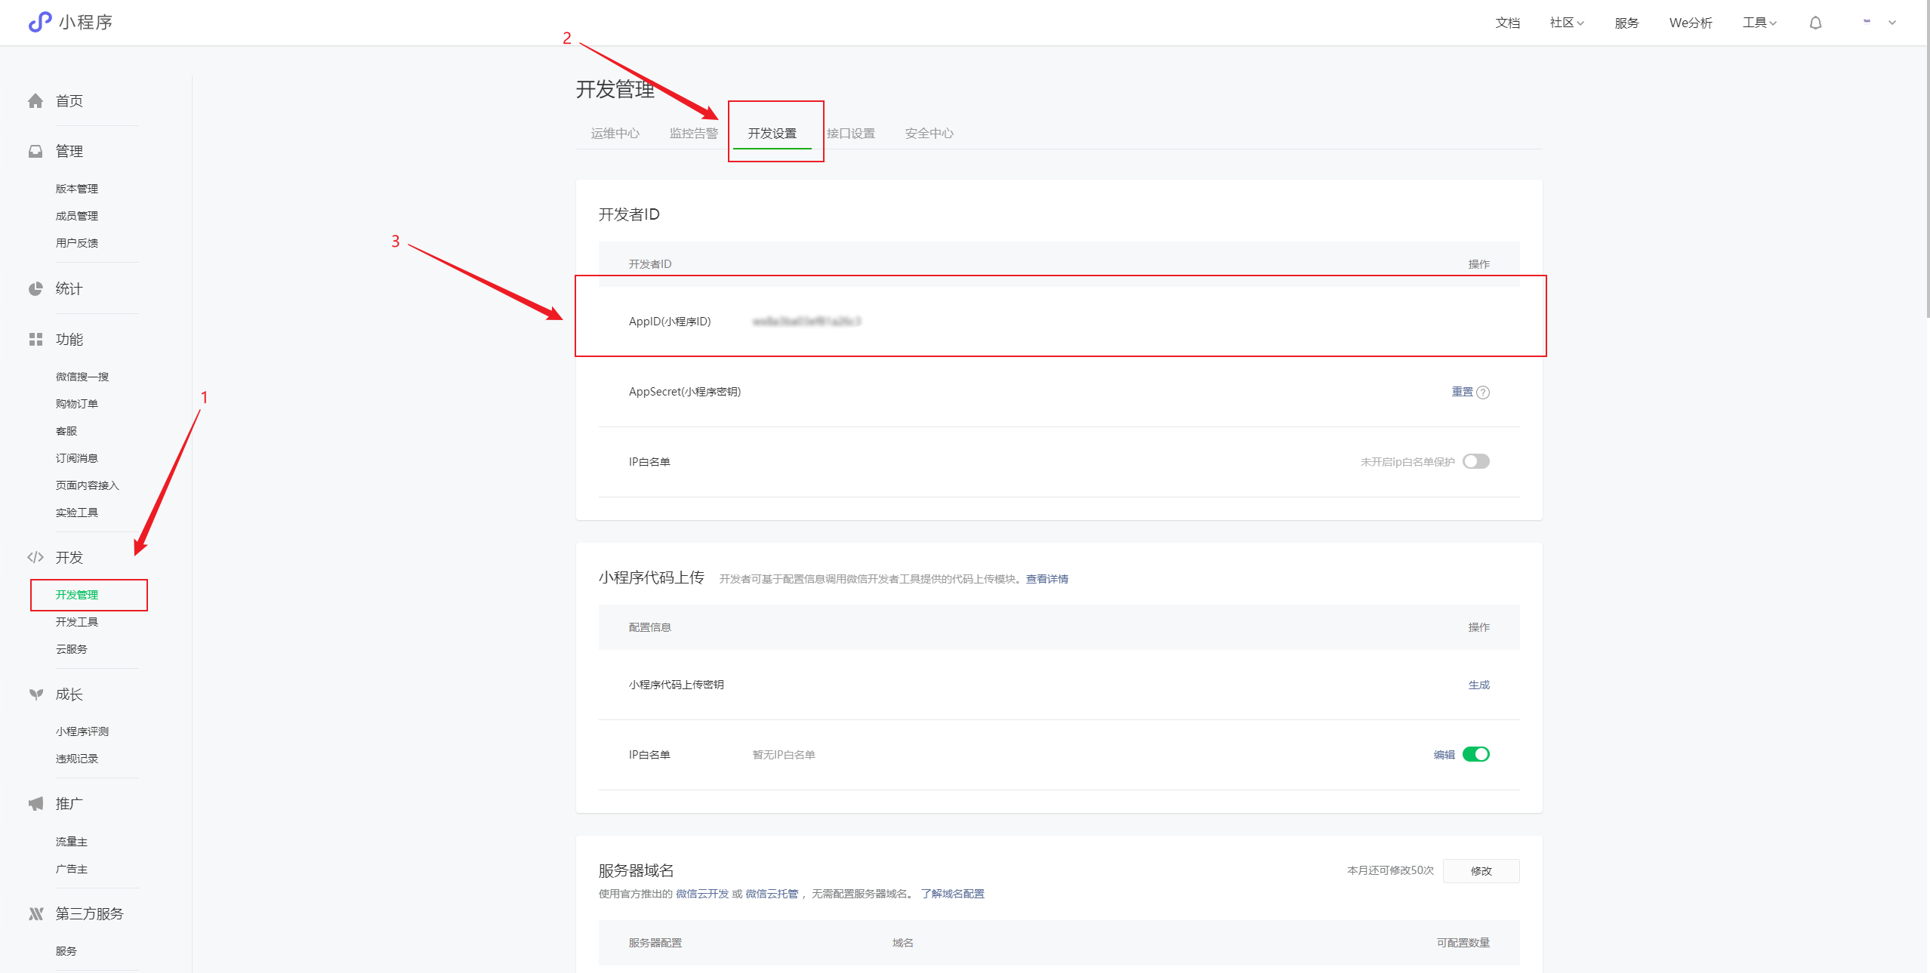Click the 管理 inbox icon
Screen dimensions: 1930x973
(x=35, y=152)
